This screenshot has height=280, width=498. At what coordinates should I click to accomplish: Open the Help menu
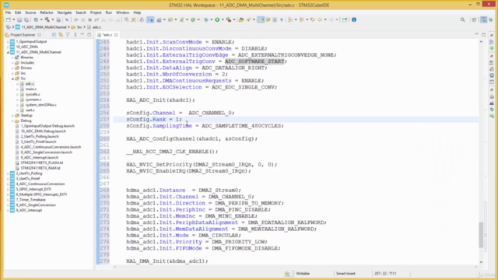(137, 12)
